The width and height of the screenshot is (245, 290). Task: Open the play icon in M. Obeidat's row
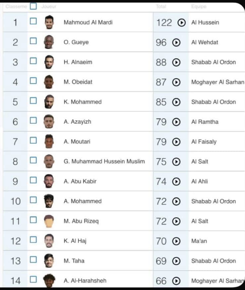[176, 82]
